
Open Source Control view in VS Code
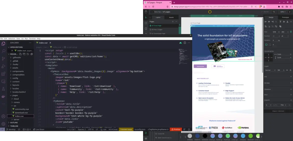pyautogui.click(x=3, y=59)
